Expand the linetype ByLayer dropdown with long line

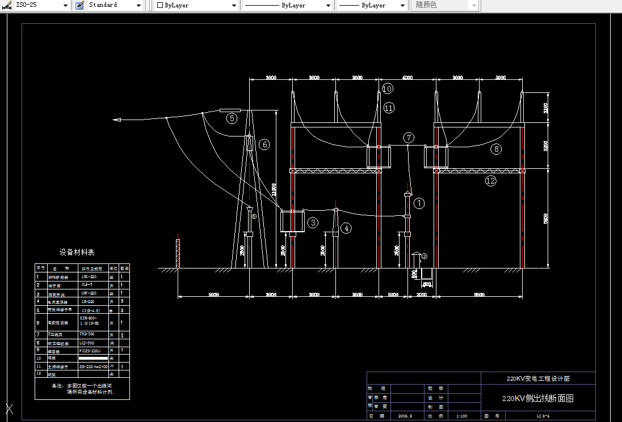(328, 5)
